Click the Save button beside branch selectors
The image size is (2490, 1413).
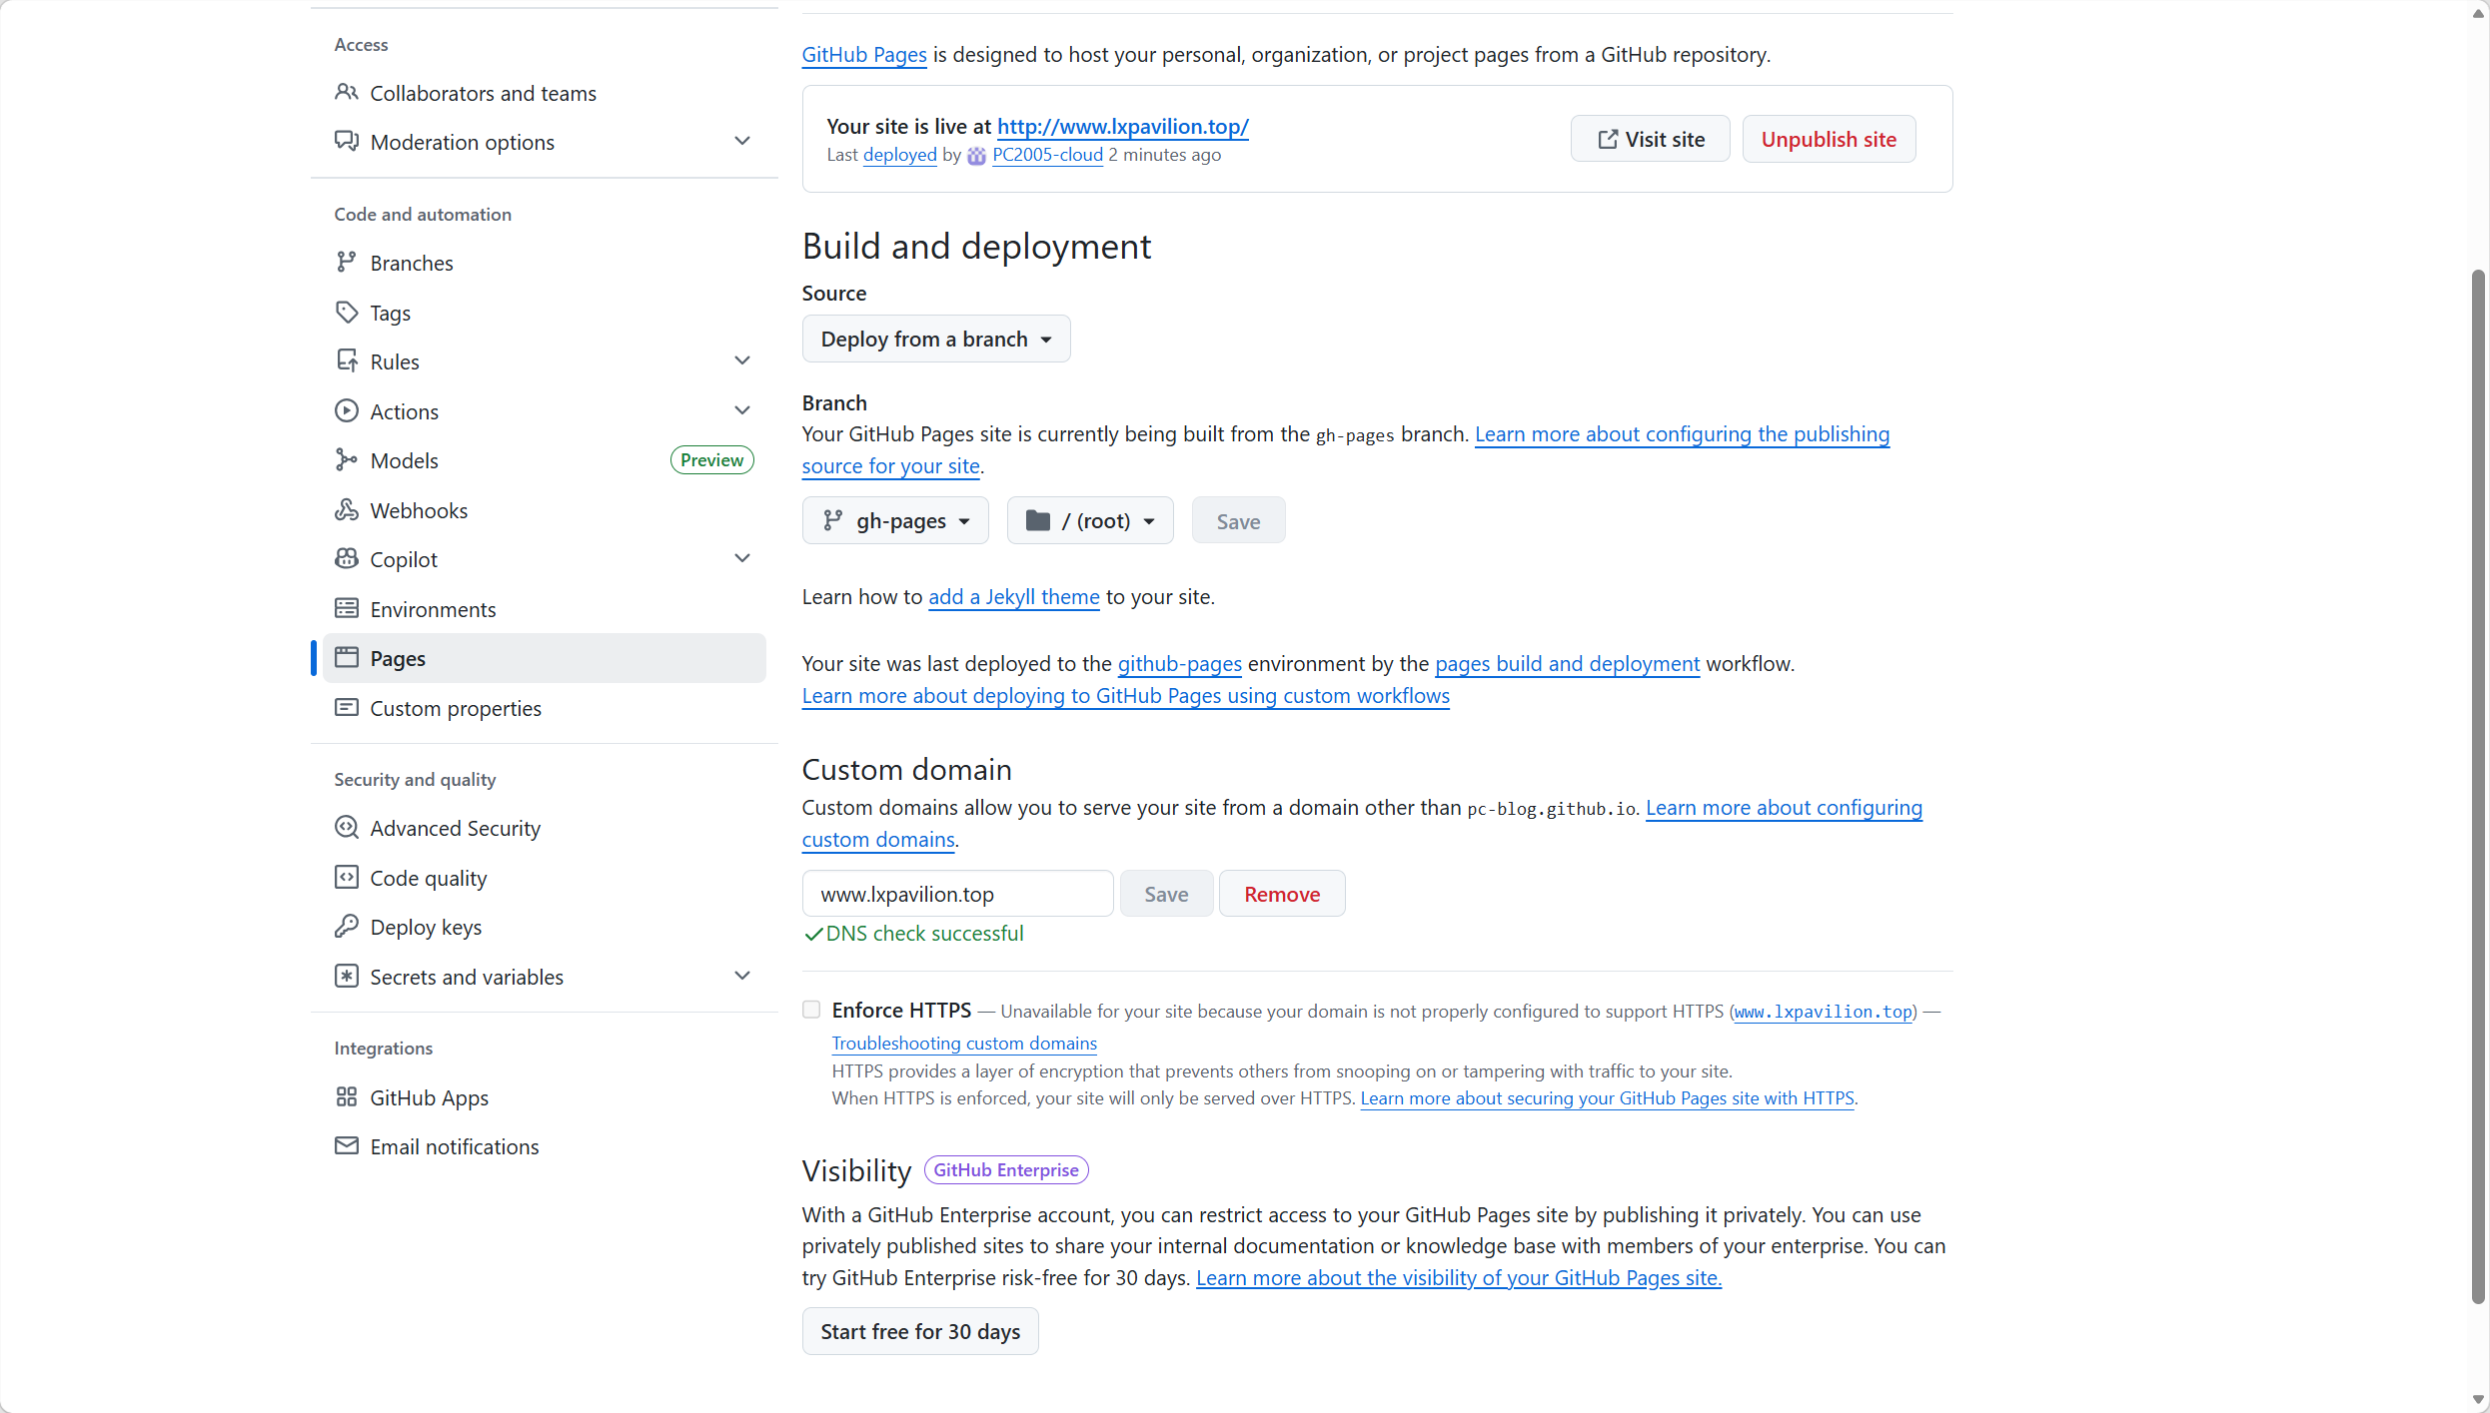click(x=1238, y=521)
